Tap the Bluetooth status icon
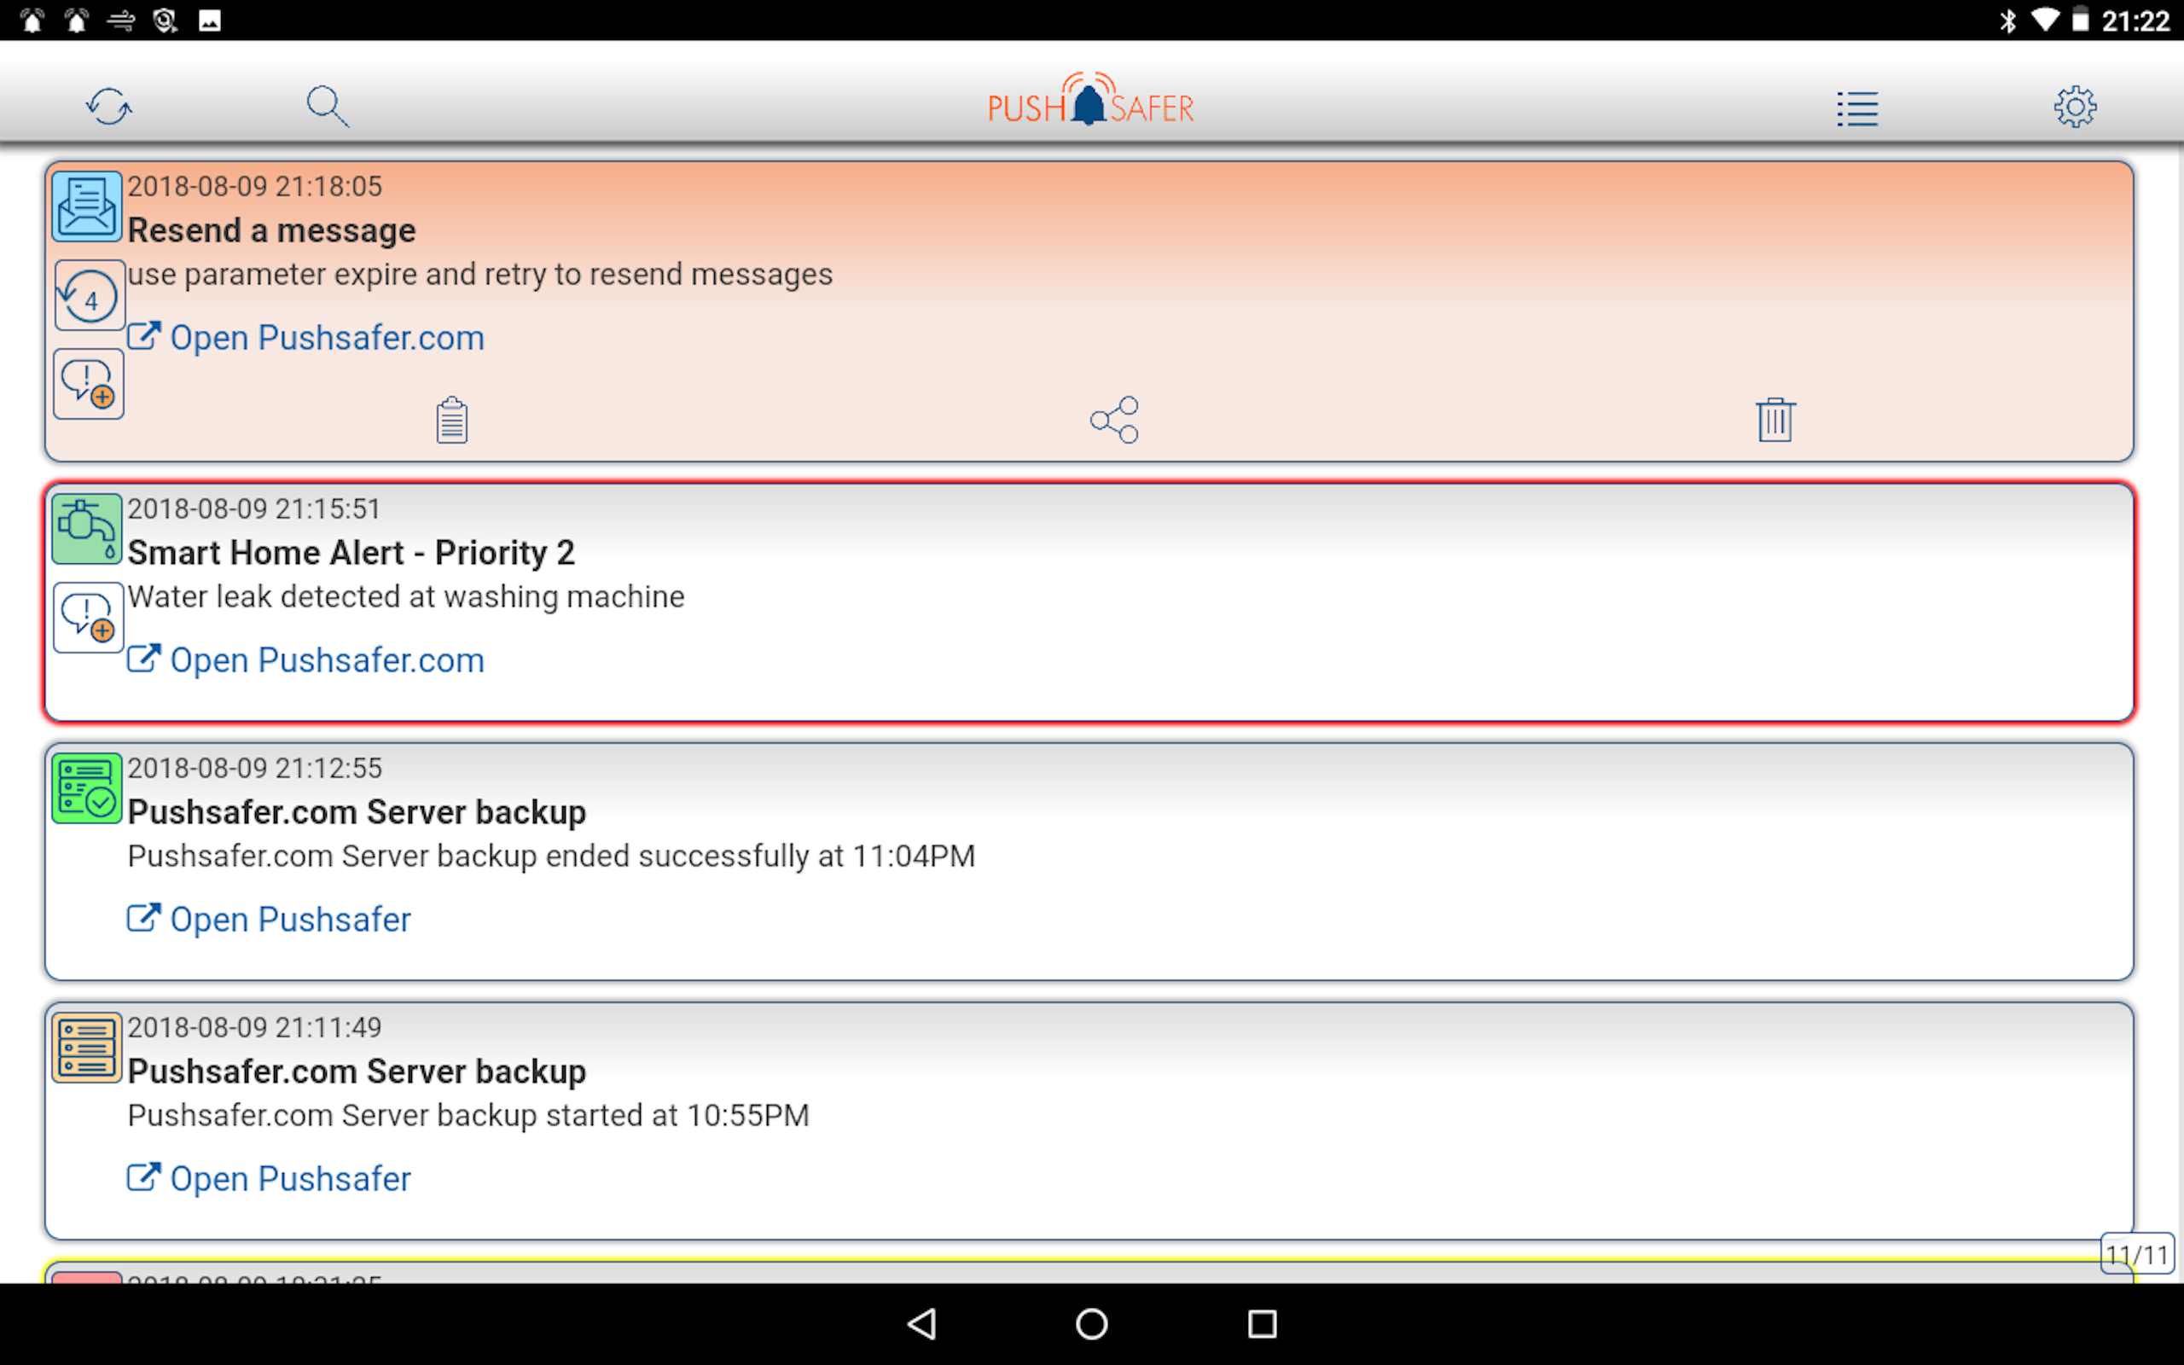 point(2007,20)
